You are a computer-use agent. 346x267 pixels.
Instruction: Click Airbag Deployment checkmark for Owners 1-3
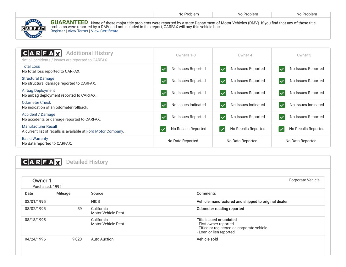point(164,93)
